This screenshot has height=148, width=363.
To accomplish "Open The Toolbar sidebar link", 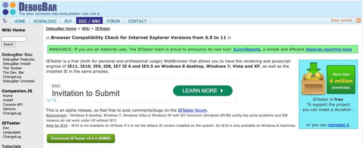I will coord(13,68).
